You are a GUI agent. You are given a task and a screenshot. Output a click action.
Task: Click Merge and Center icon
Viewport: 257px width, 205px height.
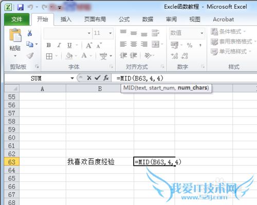[155, 44]
